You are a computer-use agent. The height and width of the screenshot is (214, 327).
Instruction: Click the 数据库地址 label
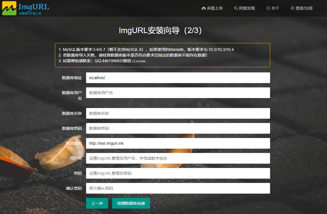click(x=72, y=78)
